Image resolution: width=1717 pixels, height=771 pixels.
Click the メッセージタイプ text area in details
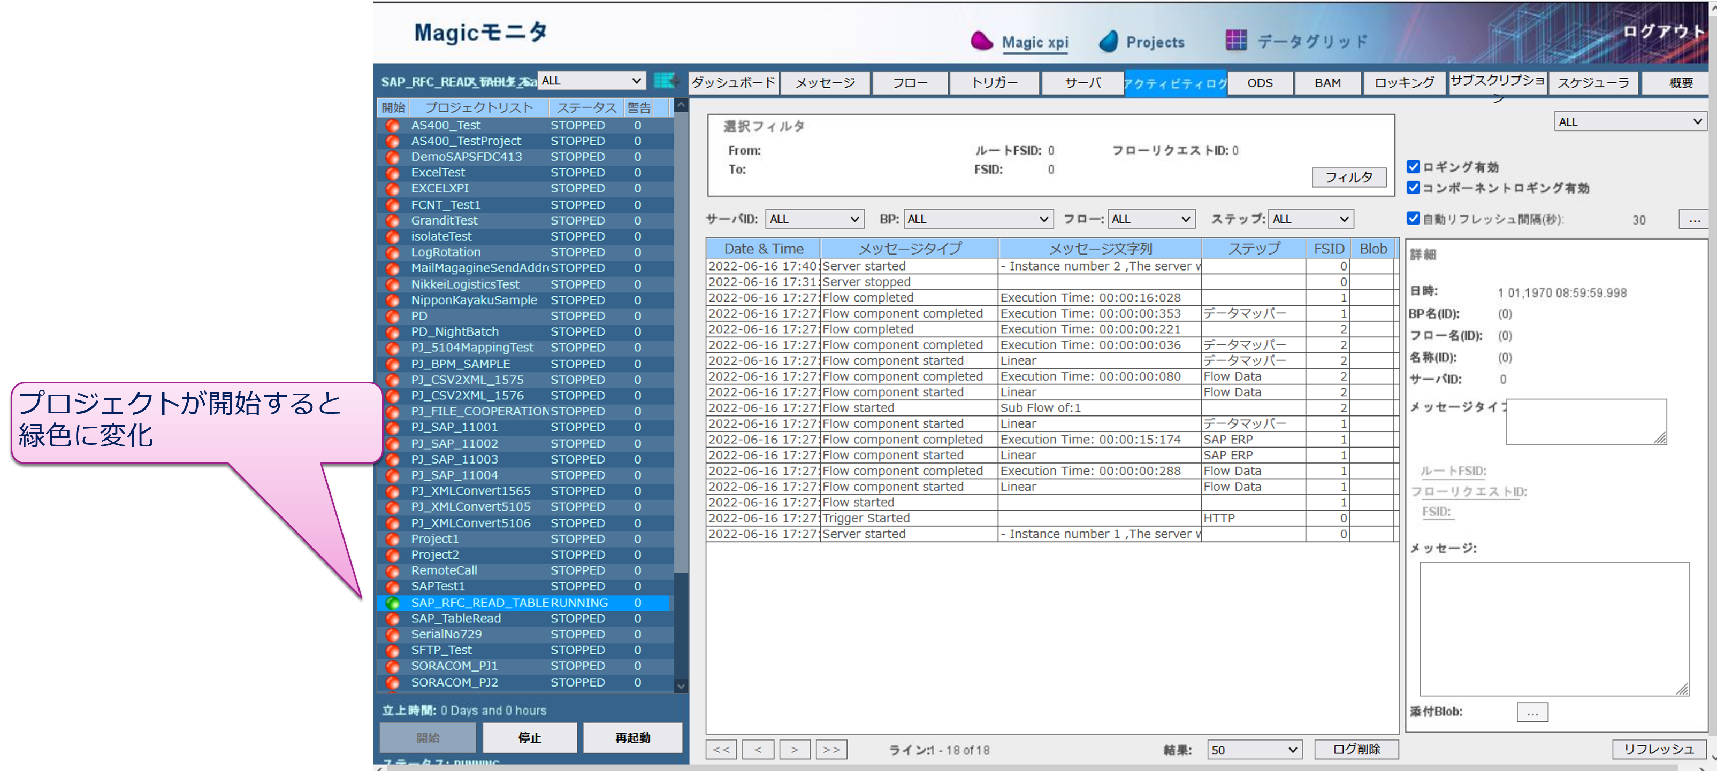pyautogui.click(x=1586, y=421)
